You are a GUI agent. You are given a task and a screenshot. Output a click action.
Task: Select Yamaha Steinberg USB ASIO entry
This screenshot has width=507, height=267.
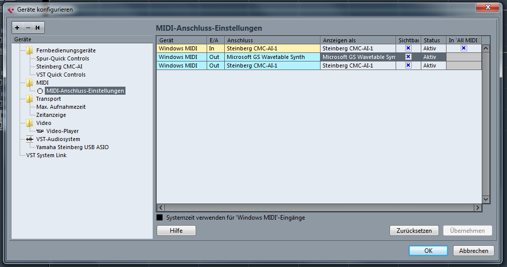click(x=73, y=148)
